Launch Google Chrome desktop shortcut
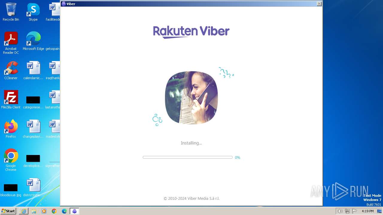 point(11,160)
